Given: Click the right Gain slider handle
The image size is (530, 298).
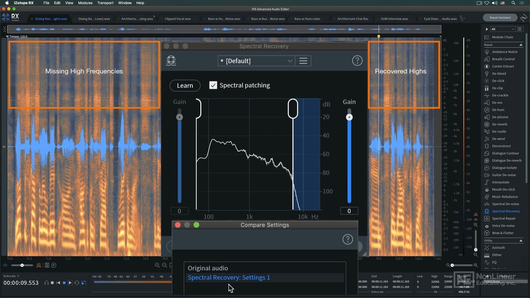Looking at the screenshot, I should click(x=349, y=117).
